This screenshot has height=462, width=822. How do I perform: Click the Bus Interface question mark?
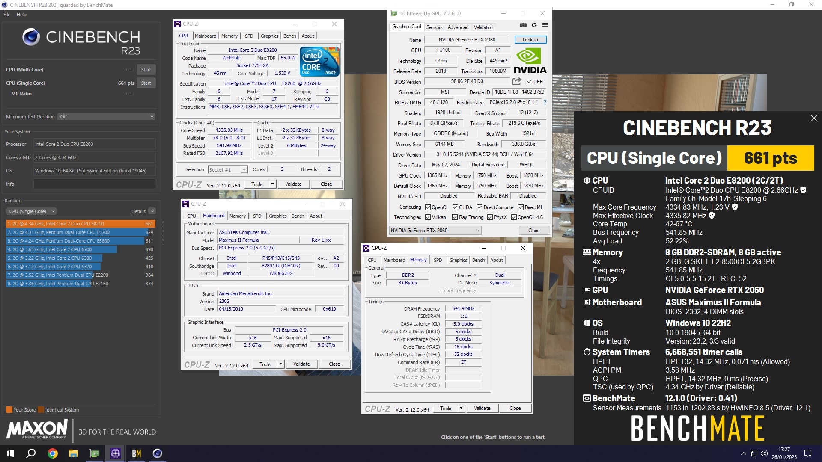click(545, 103)
